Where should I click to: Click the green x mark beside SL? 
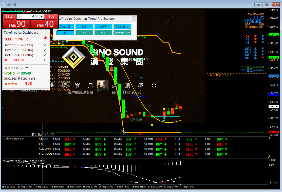(x=45, y=60)
